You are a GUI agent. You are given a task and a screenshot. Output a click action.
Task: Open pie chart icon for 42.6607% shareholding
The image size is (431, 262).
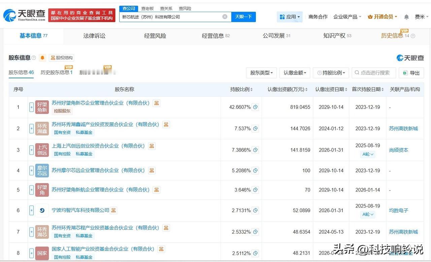255,107
